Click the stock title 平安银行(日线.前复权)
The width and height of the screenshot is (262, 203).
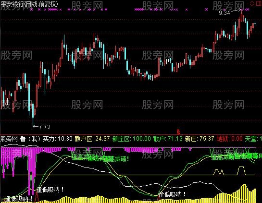(x=29, y=4)
